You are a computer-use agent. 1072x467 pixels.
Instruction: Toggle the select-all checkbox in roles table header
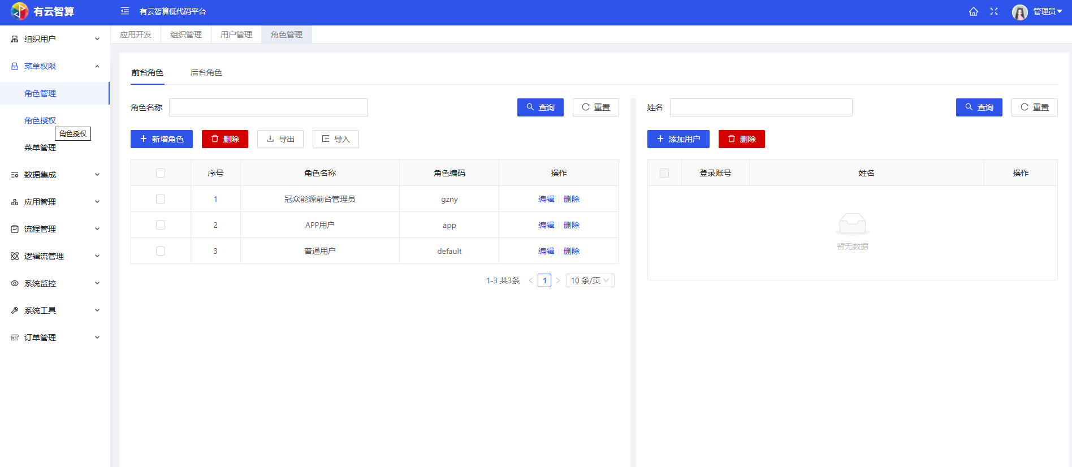click(161, 173)
